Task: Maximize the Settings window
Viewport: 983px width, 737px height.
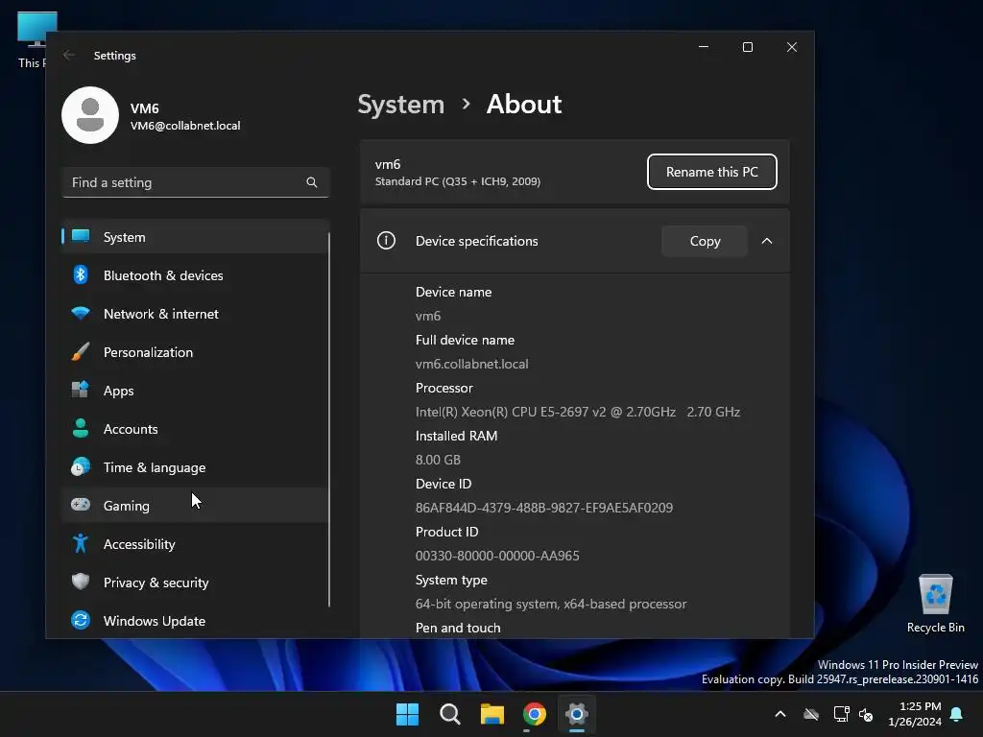Action: [x=747, y=47]
